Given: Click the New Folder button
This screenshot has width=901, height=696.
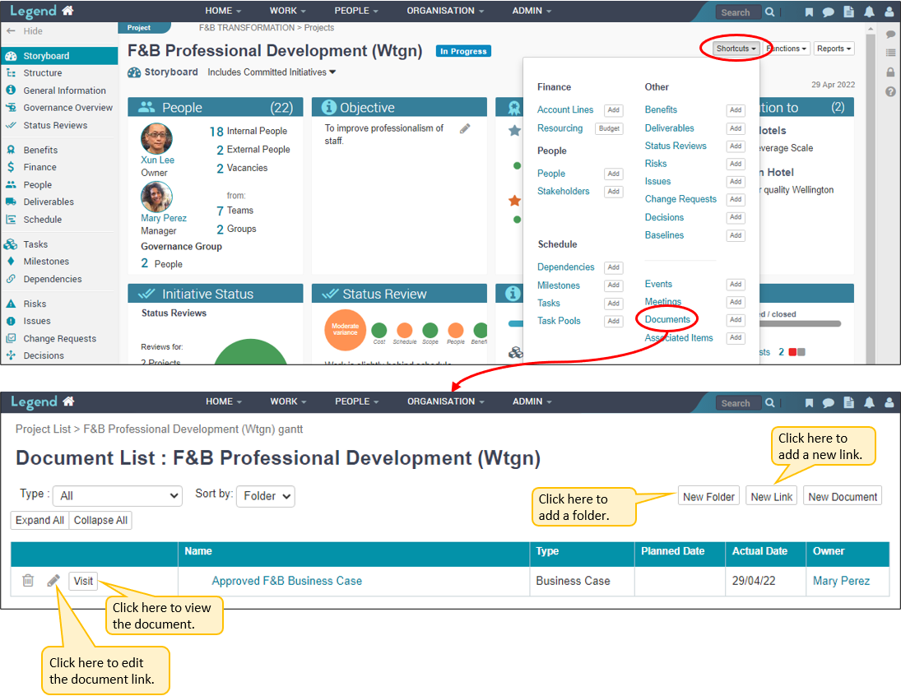Looking at the screenshot, I should click(x=708, y=497).
